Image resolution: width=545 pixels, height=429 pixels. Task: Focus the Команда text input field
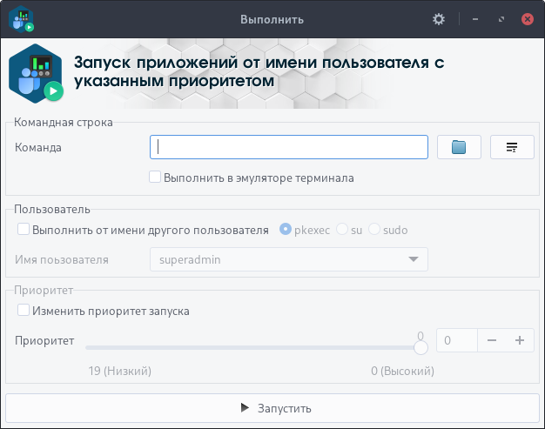(288, 148)
